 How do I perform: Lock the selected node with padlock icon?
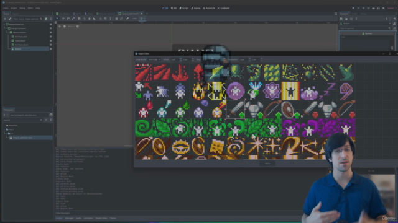[x=116, y=19]
